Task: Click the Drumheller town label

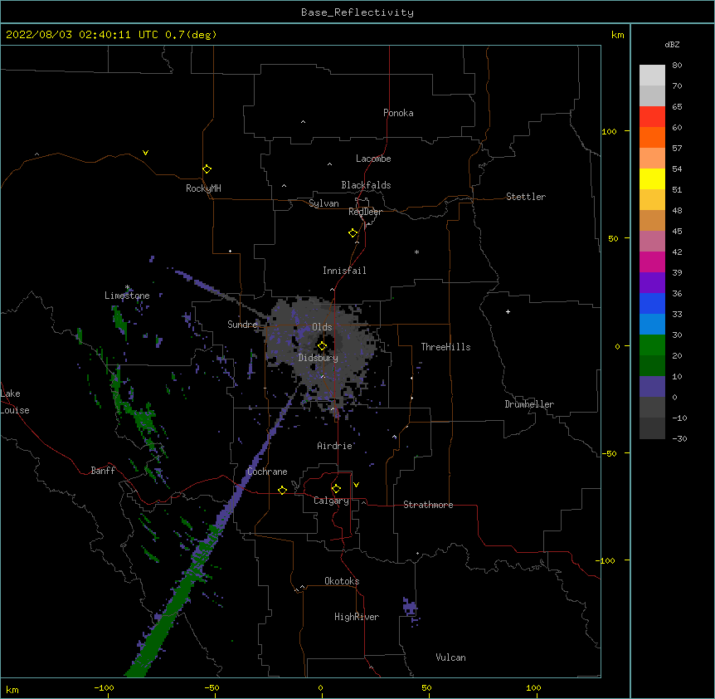Action: click(x=529, y=404)
